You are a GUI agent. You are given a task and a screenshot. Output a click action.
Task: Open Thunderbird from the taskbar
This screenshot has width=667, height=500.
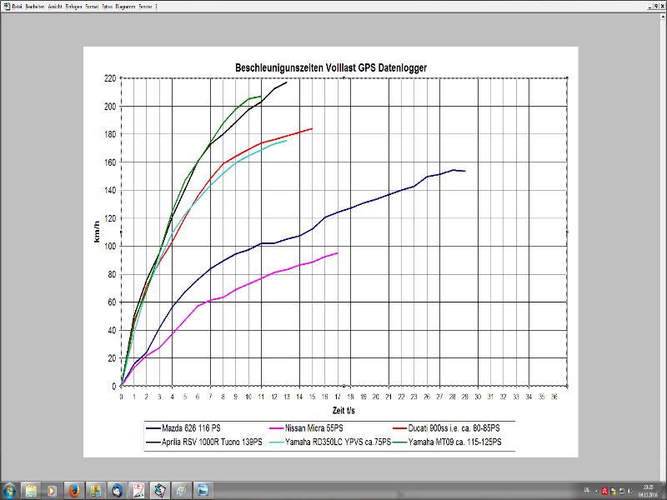117,488
